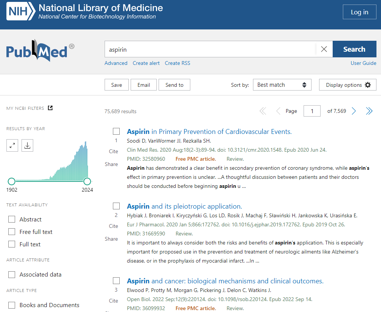
Task: Open the Send to menu
Action: [x=174, y=85]
